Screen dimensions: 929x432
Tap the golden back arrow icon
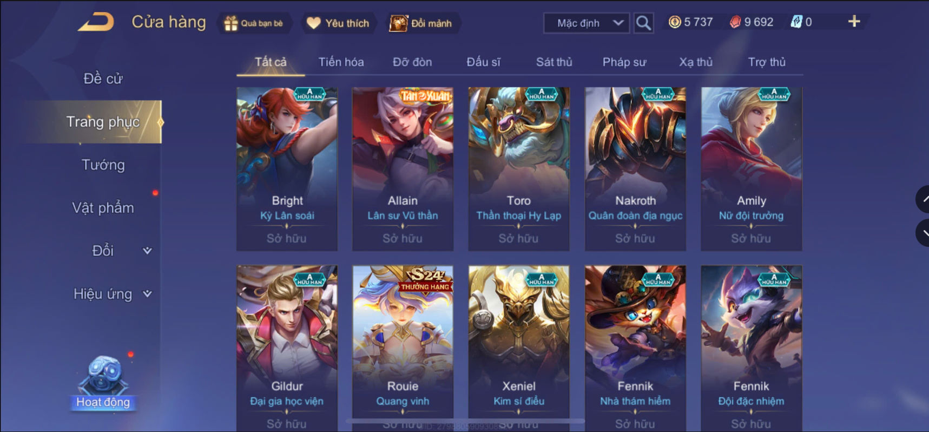(96, 22)
